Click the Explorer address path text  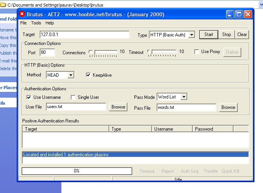click(55, 5)
